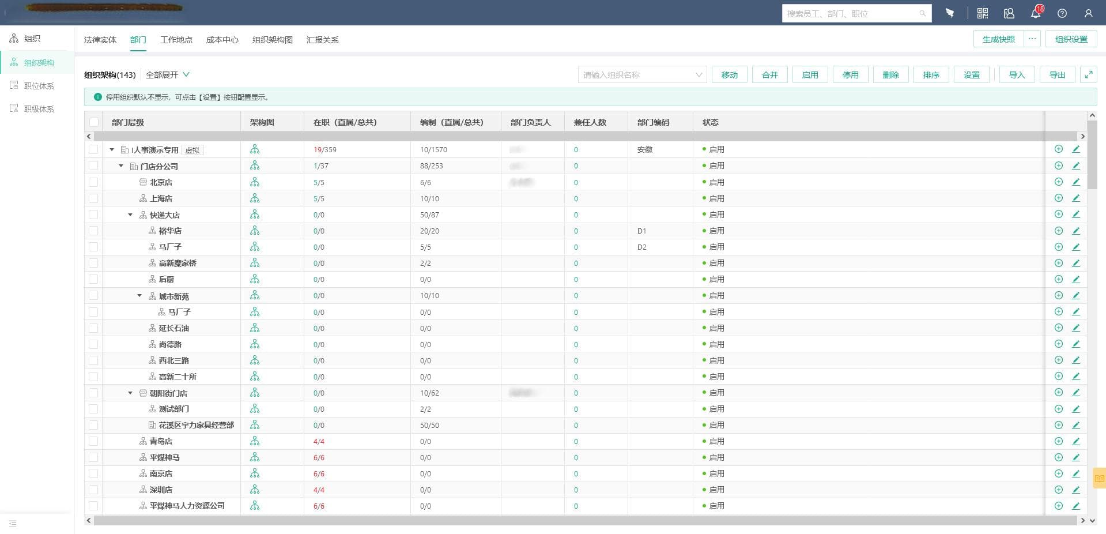Open the 全部展开 dropdown
The image size is (1106, 534).
[168, 75]
